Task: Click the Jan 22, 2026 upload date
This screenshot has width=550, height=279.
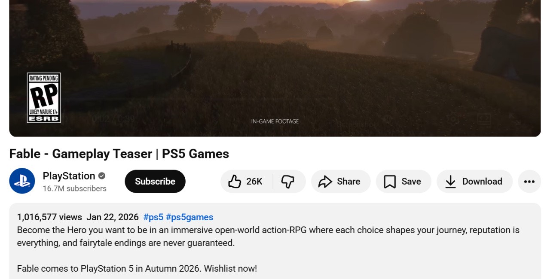Action: tap(113, 217)
